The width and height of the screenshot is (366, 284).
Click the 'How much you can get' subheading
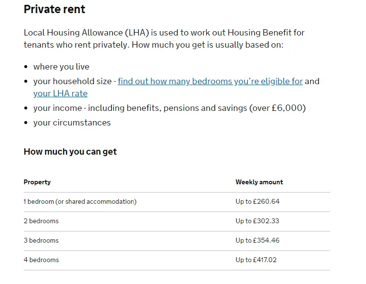pyautogui.click(x=70, y=152)
